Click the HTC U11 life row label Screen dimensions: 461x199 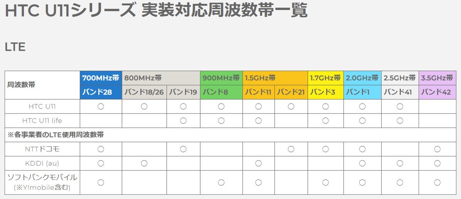42,121
